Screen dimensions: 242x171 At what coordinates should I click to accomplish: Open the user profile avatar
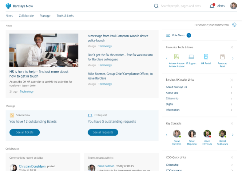click(x=233, y=6)
